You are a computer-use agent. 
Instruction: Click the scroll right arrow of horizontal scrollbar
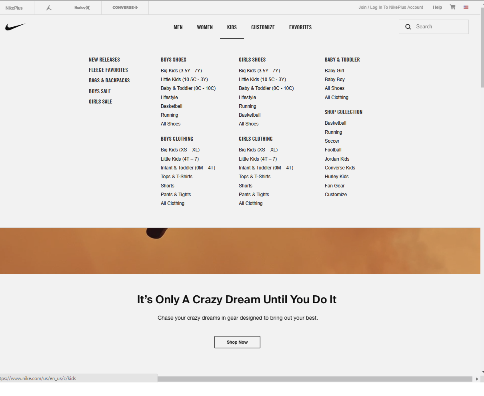pos(477,379)
